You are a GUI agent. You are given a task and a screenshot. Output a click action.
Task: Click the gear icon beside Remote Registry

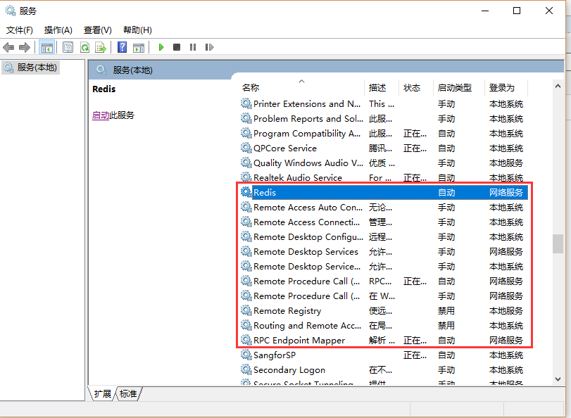click(x=246, y=310)
